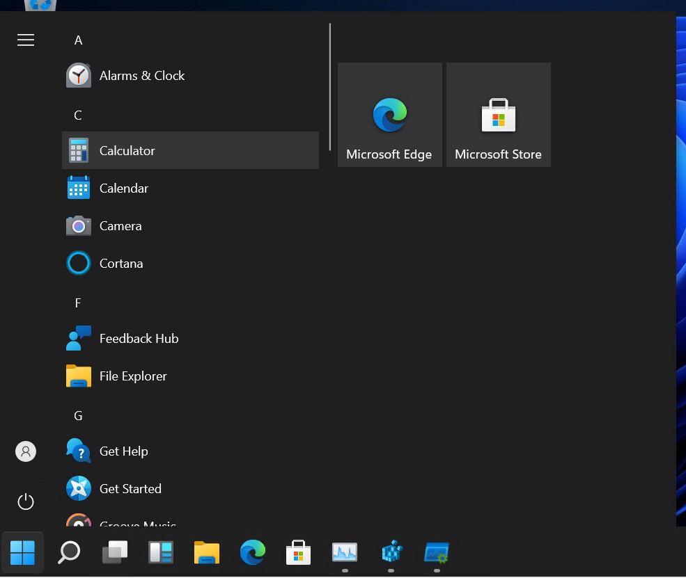Click the app list scrollbar

coord(330,88)
